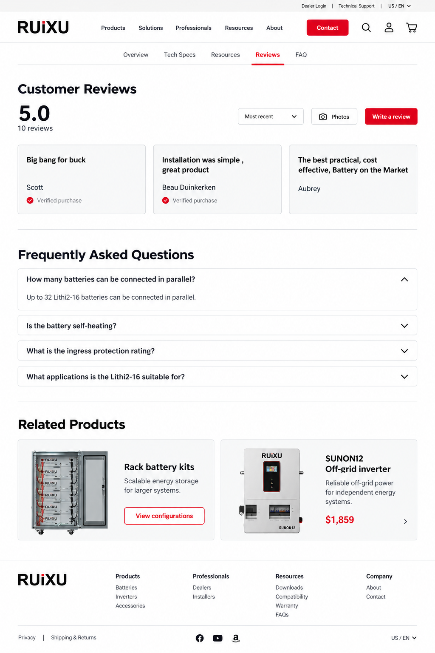
Task: Open the About nav menu
Action: tap(274, 28)
